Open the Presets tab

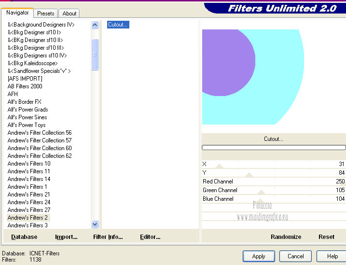(x=46, y=14)
